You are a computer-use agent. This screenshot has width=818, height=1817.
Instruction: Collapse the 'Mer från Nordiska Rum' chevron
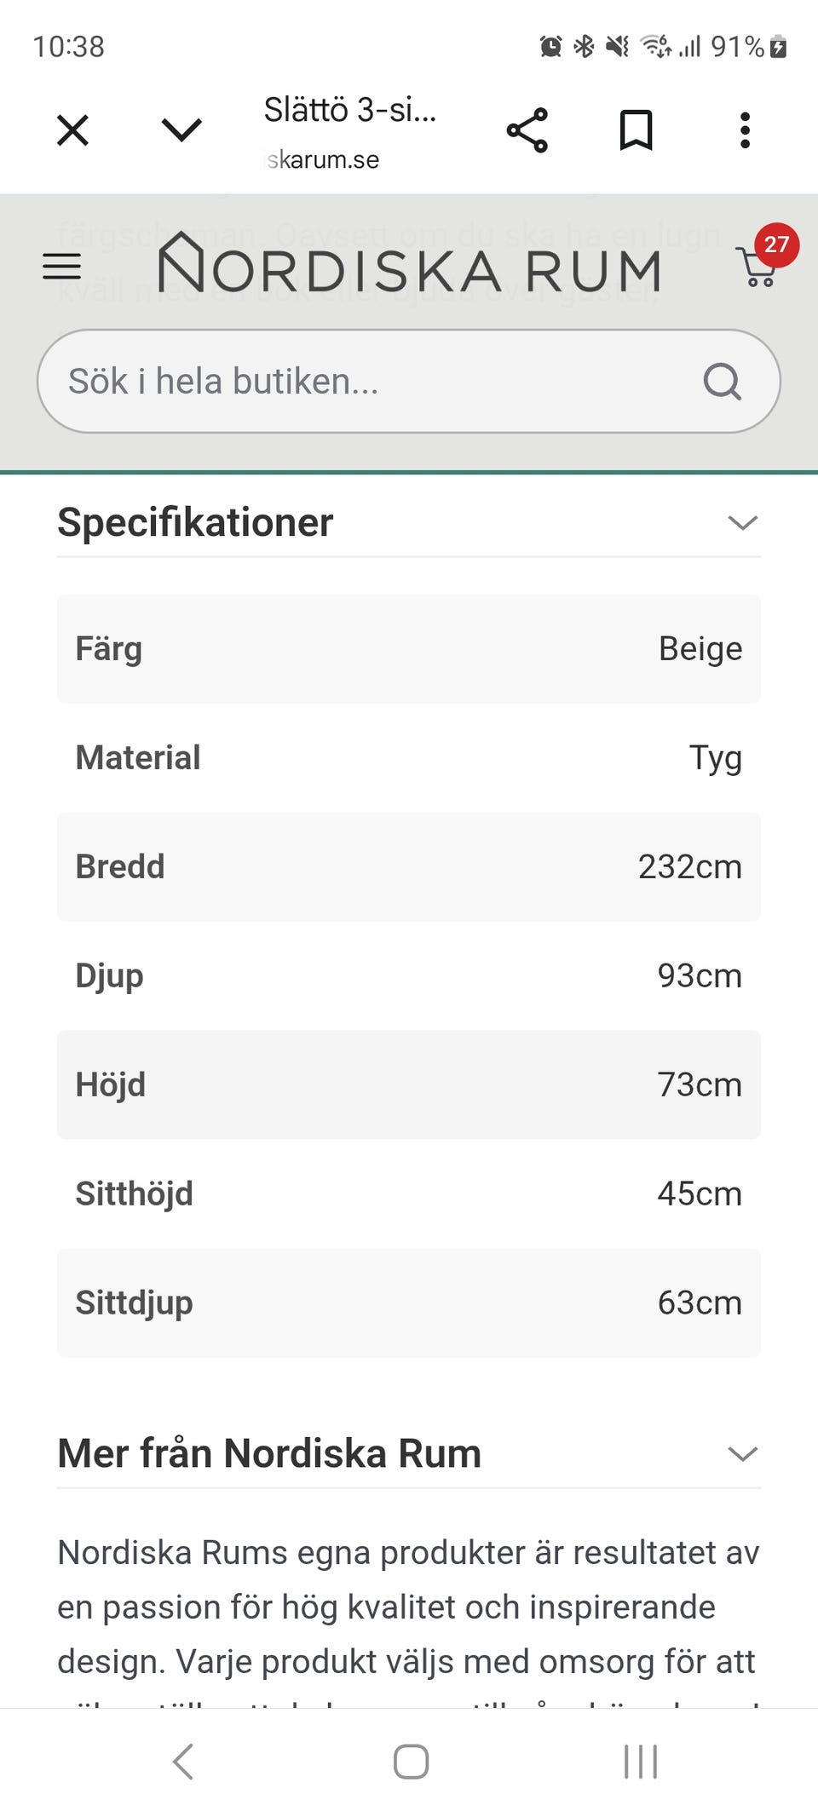[x=743, y=1453]
